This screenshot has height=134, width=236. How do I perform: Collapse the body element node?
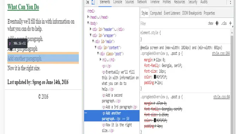click(88, 23)
